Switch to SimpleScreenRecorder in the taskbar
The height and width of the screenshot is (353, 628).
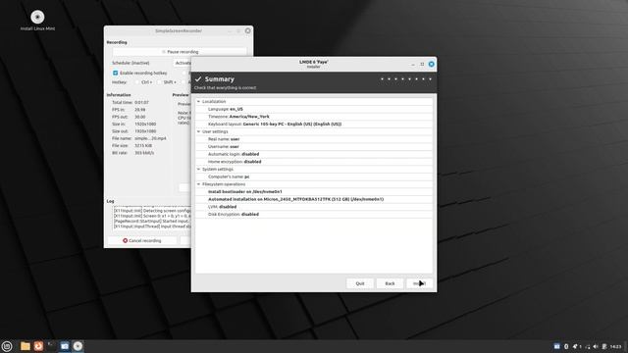tap(65, 346)
